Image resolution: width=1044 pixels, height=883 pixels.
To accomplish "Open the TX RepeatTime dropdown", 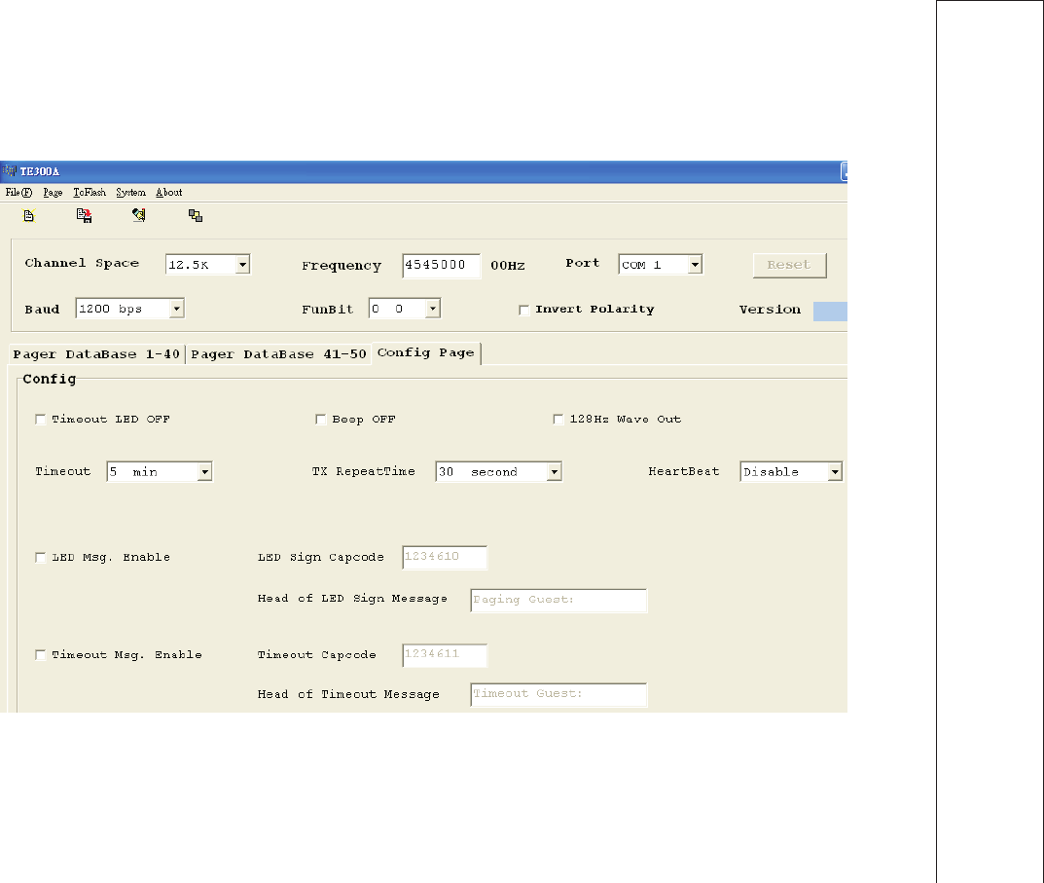I will (554, 472).
